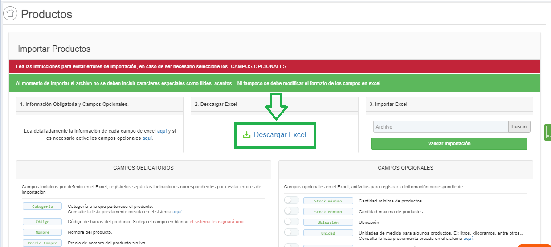Screen dimensions: 551x247
Task: Click the 'Nombre del producto.' description
Action: (90, 232)
